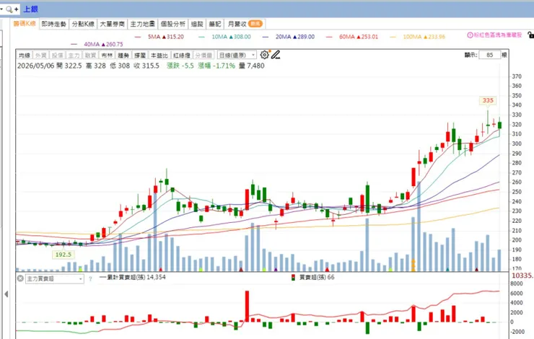The image size is (534, 339).
Task: Click the 買賣超(張) 66 legend
Action: [x=313, y=278]
